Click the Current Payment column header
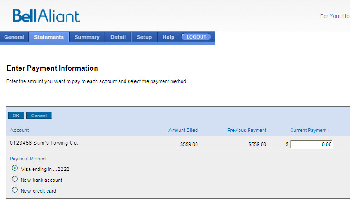Image resolution: width=350 pixels, height=199 pixels. pyautogui.click(x=308, y=130)
